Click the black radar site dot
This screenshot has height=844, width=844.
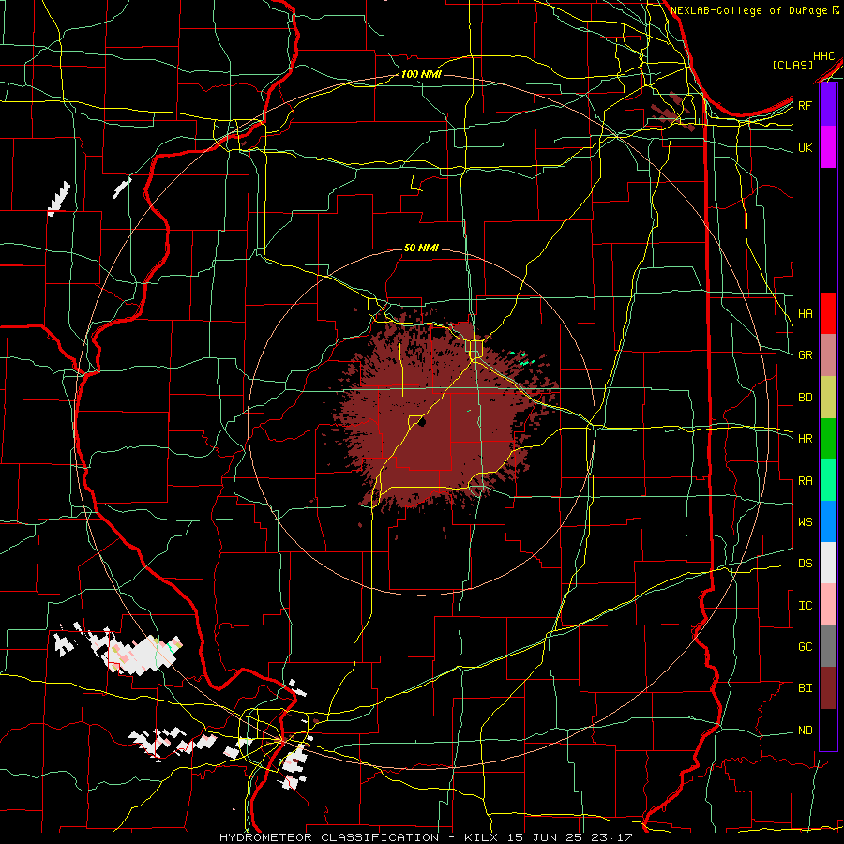422,423
